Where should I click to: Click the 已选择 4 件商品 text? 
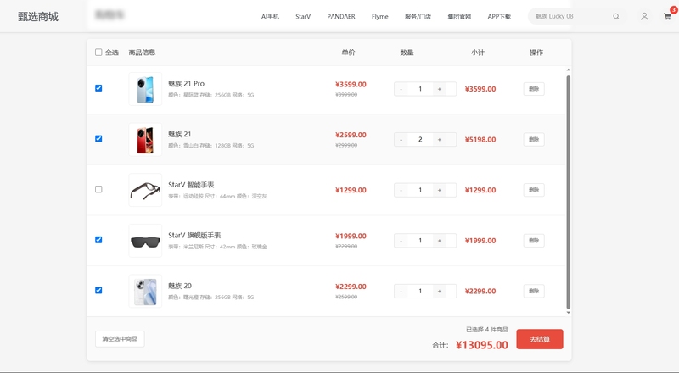click(487, 330)
